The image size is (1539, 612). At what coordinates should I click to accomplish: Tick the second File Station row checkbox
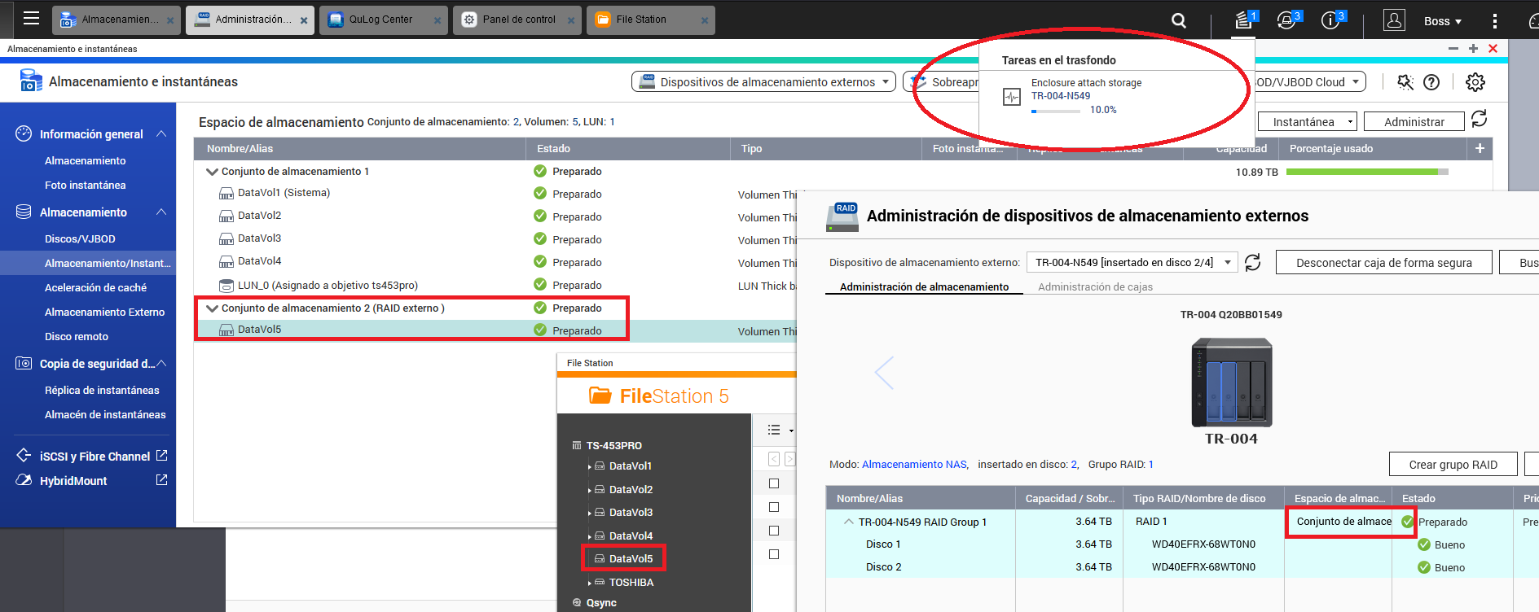click(x=774, y=507)
